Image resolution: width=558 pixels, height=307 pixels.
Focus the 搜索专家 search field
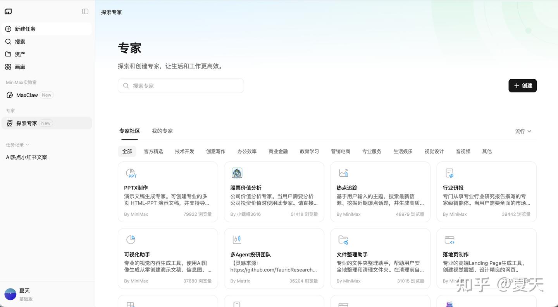point(181,86)
